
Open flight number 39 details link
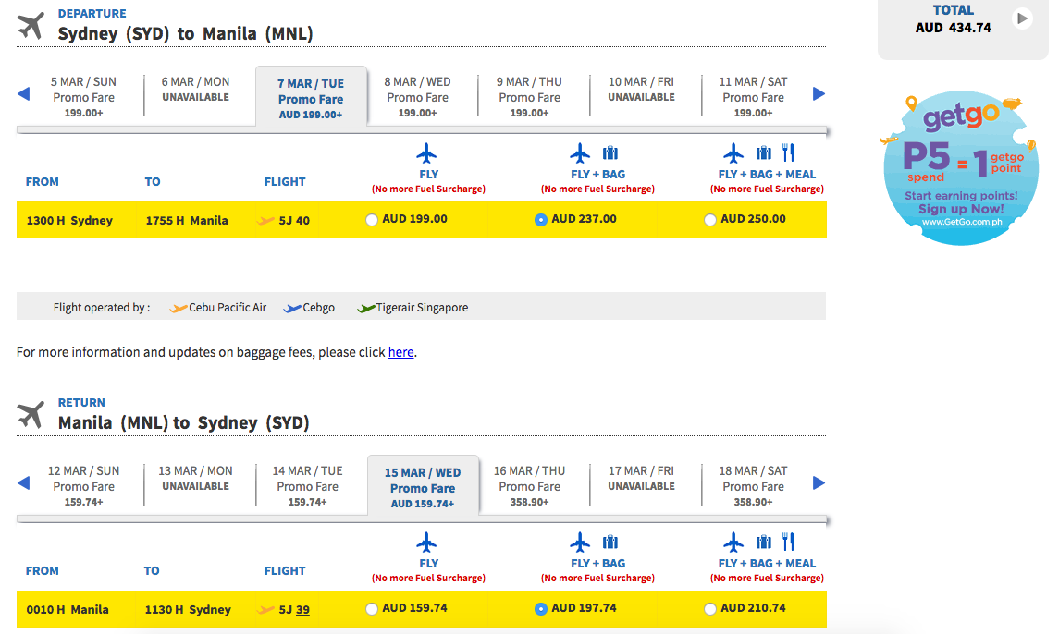(x=302, y=610)
